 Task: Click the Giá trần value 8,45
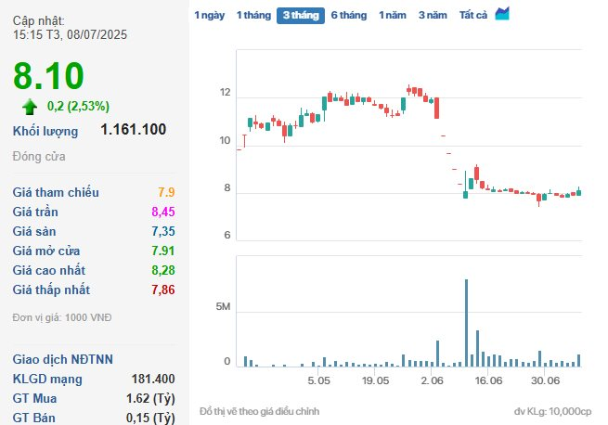(162, 212)
